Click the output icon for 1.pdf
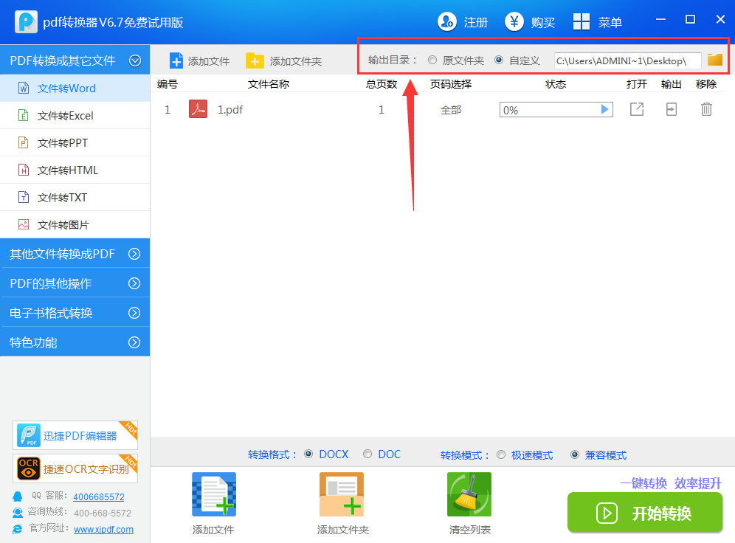 671,108
